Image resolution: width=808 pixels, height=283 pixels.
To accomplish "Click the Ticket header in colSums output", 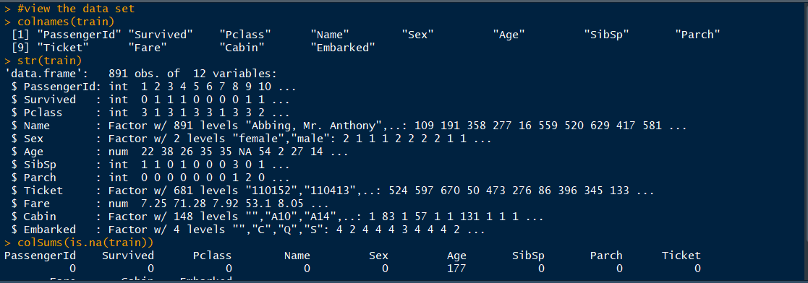I will tap(681, 256).
